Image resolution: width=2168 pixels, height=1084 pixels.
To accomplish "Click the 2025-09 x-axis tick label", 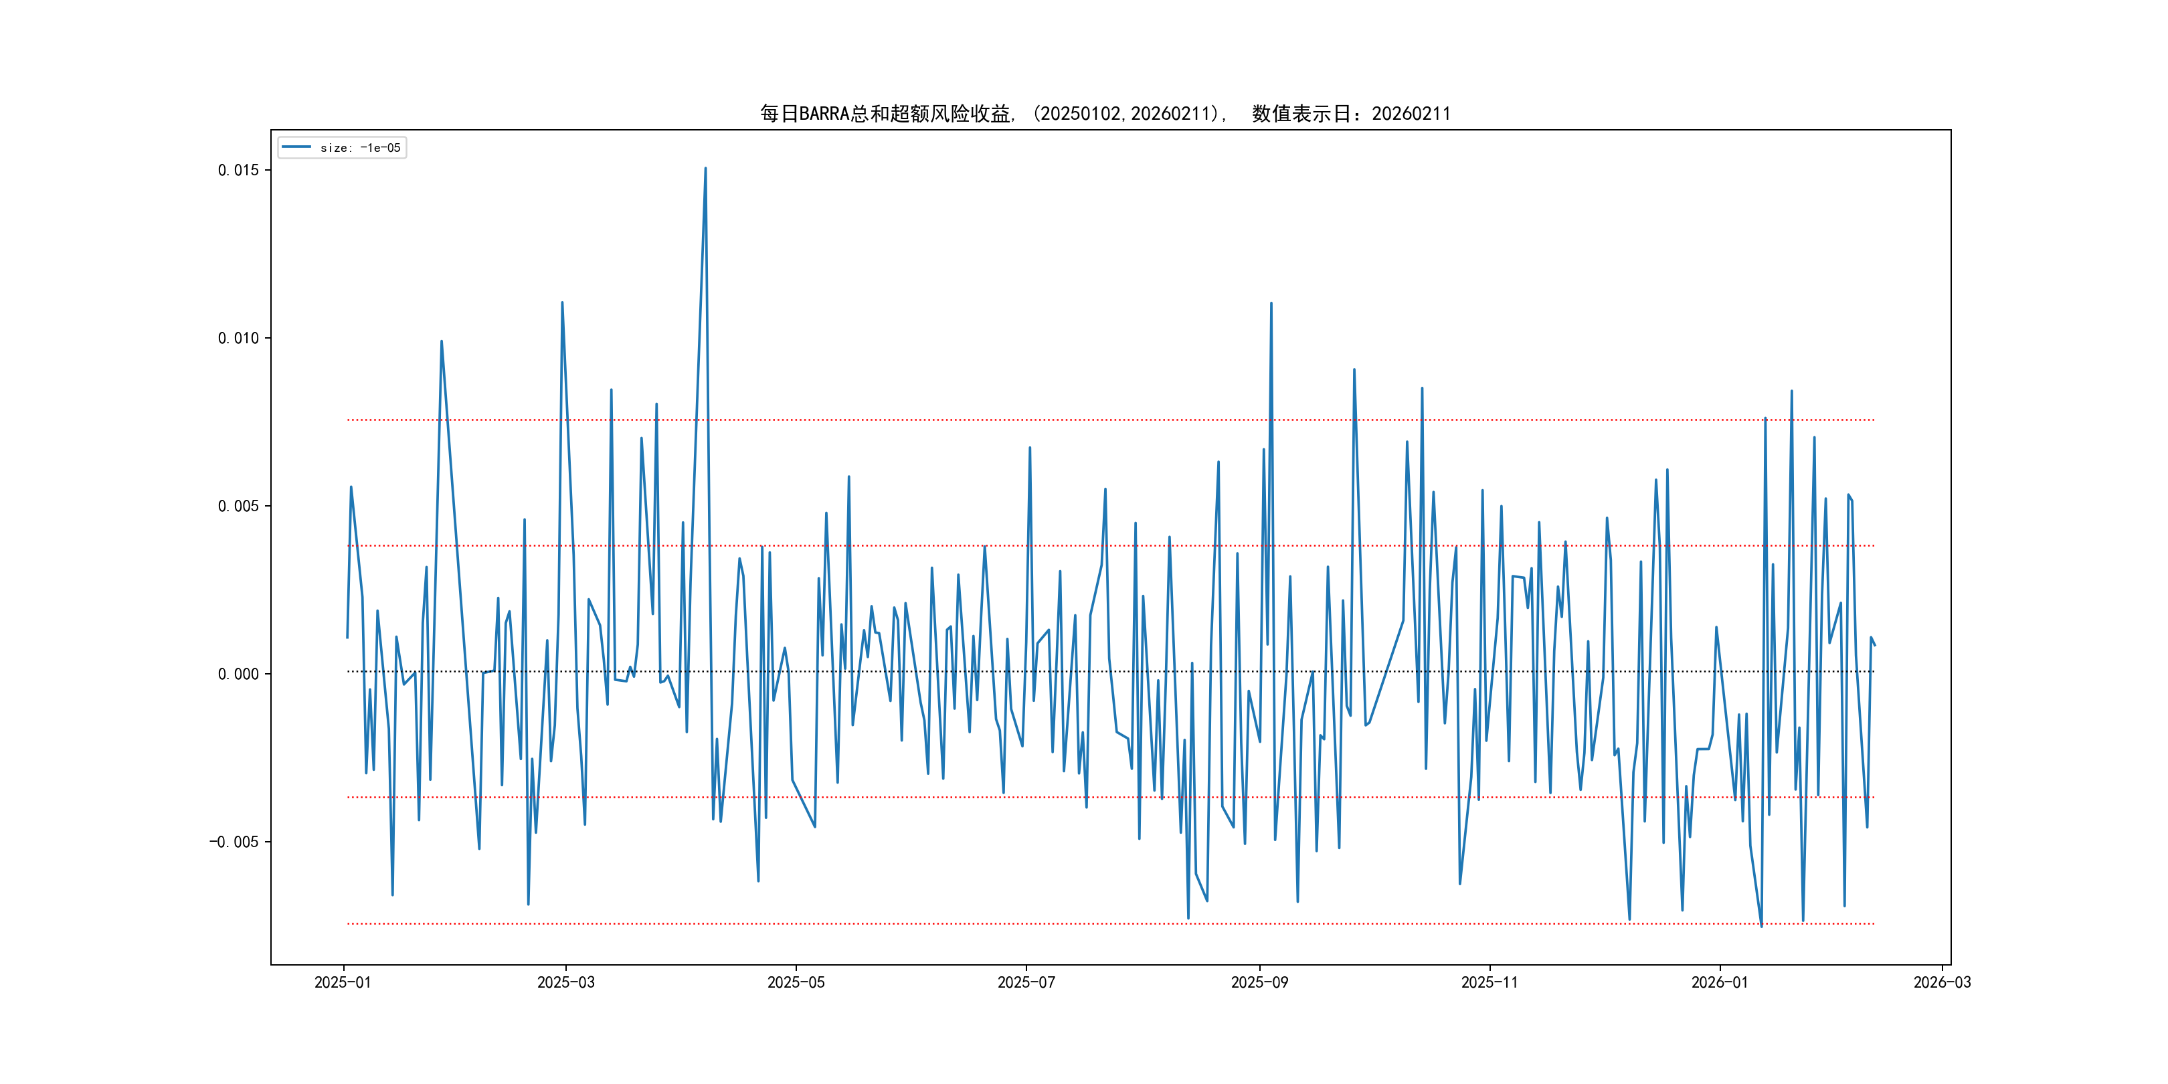I will [1259, 982].
